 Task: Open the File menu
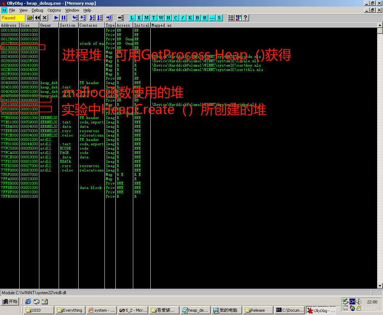[12, 10]
